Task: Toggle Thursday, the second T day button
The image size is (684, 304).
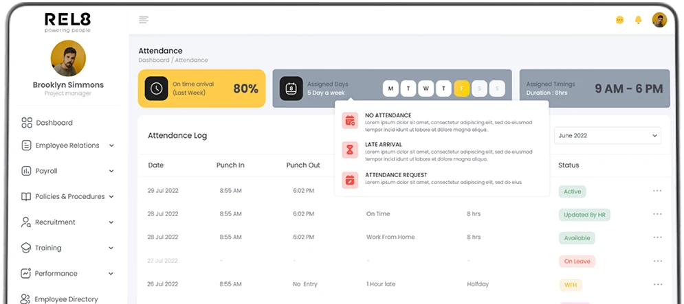Action: [x=443, y=89]
